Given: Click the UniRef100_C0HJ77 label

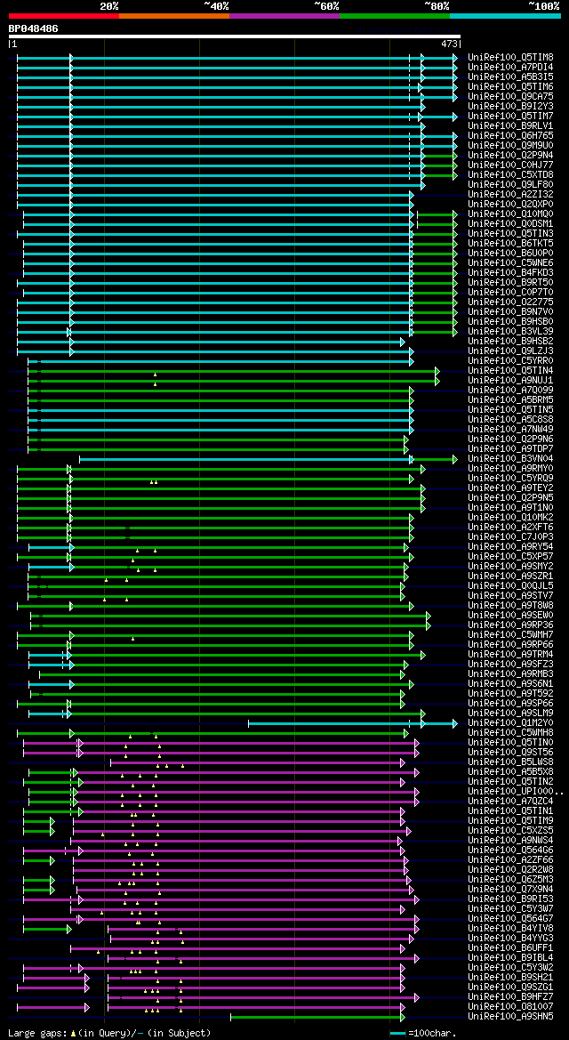Looking at the screenshot, I should pos(510,165).
